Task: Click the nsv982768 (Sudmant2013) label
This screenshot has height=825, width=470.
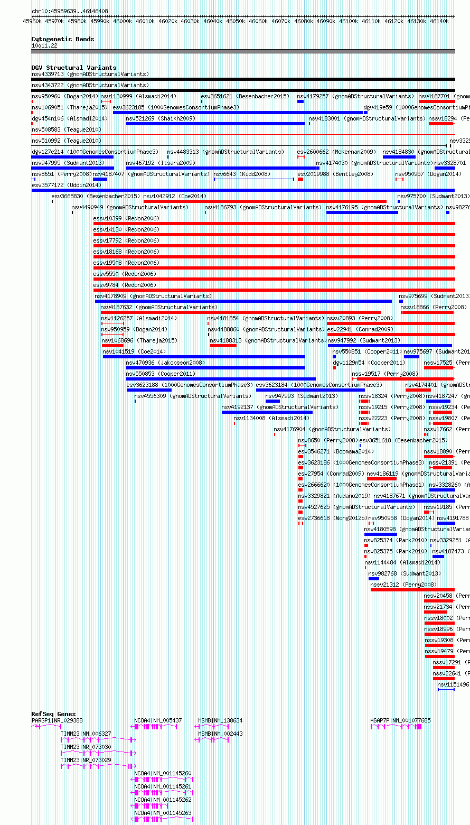Action: [x=405, y=573]
